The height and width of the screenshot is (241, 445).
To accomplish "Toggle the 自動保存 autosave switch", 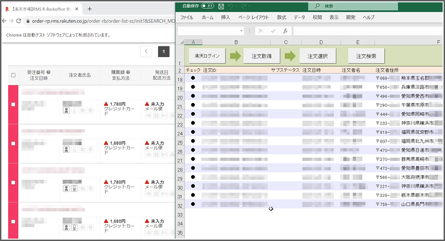I will point(207,6).
